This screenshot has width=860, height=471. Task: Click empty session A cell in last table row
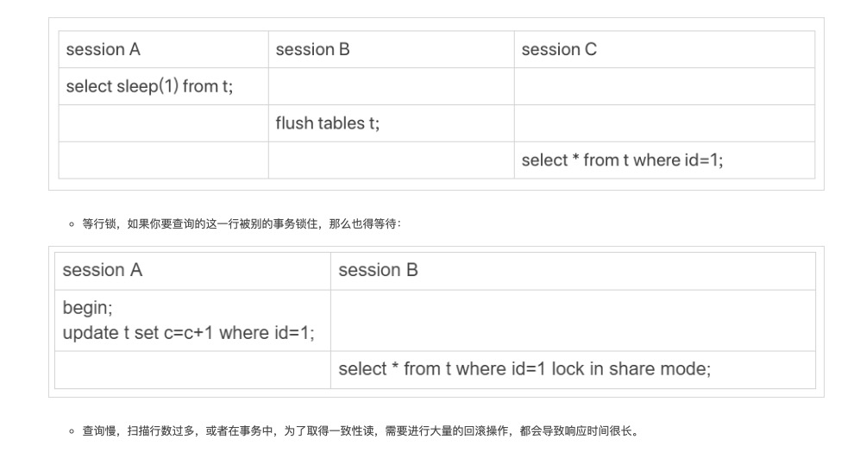pyautogui.click(x=192, y=369)
